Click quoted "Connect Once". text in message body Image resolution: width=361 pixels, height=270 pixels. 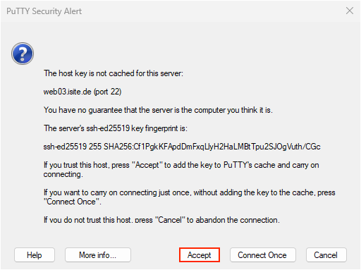(x=73, y=202)
